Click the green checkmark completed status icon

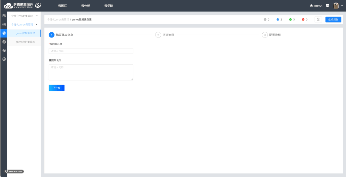click(x=291, y=20)
